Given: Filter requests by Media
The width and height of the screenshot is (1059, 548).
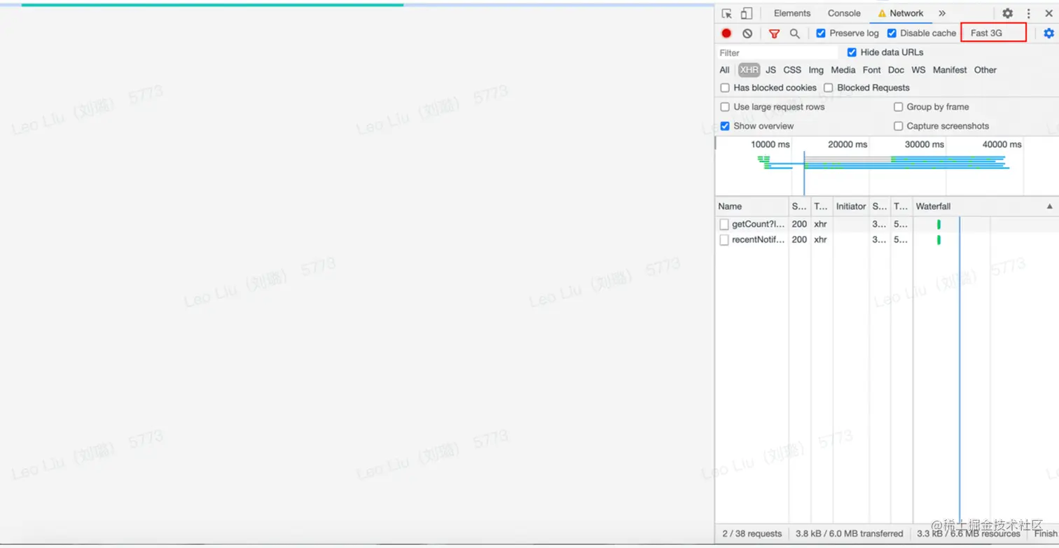Looking at the screenshot, I should click(843, 70).
